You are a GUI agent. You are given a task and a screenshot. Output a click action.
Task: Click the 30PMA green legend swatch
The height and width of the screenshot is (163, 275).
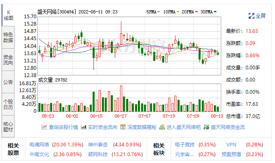215,12
